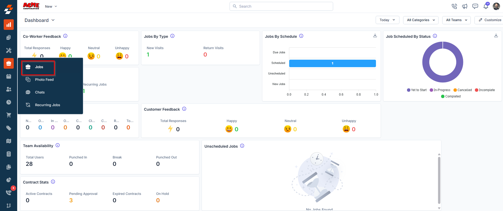This screenshot has width=503, height=211.
Task: Click the Total Users value 28
Action: tap(29, 164)
